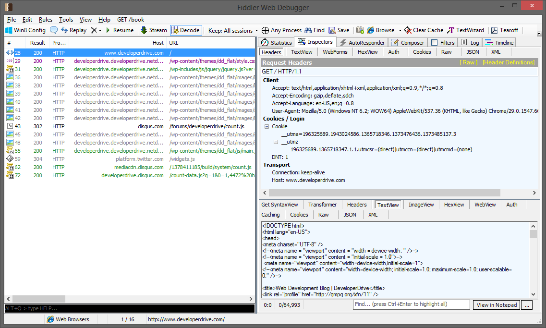
Task: Focus the Find text search field
Action: click(x=411, y=304)
